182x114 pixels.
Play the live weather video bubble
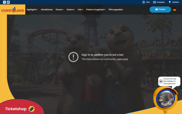click(x=161, y=81)
